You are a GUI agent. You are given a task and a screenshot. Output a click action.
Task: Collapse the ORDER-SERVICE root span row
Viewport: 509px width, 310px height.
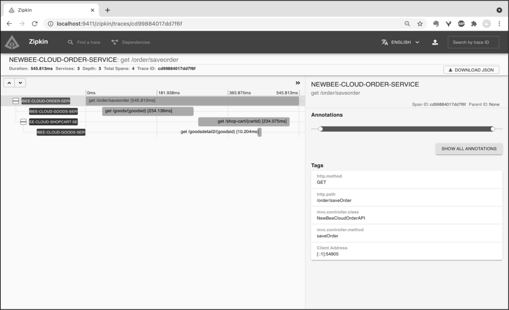16,101
